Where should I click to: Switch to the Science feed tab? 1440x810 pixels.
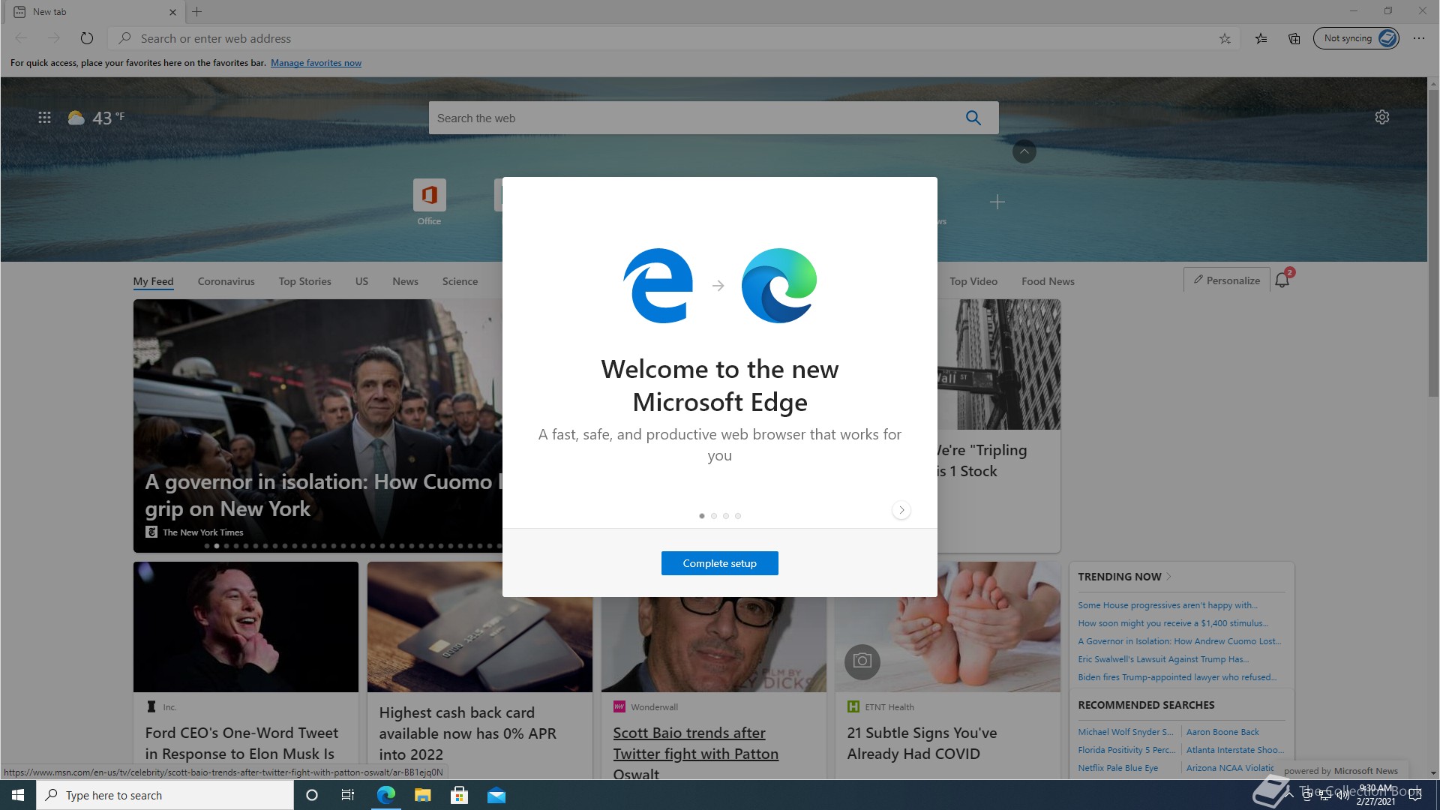coord(460,281)
